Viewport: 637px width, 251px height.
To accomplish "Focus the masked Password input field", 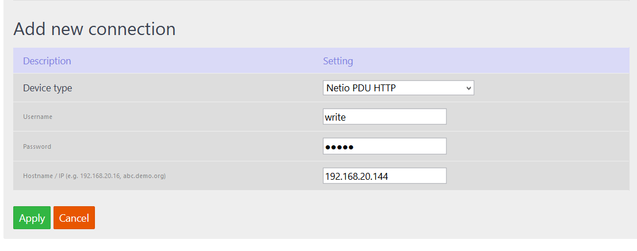I will point(384,146).
